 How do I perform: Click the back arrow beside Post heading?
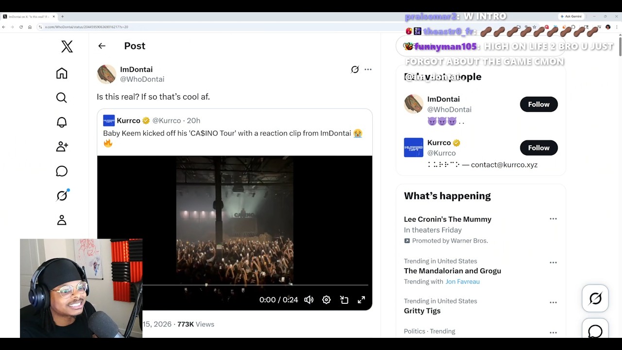point(102,46)
